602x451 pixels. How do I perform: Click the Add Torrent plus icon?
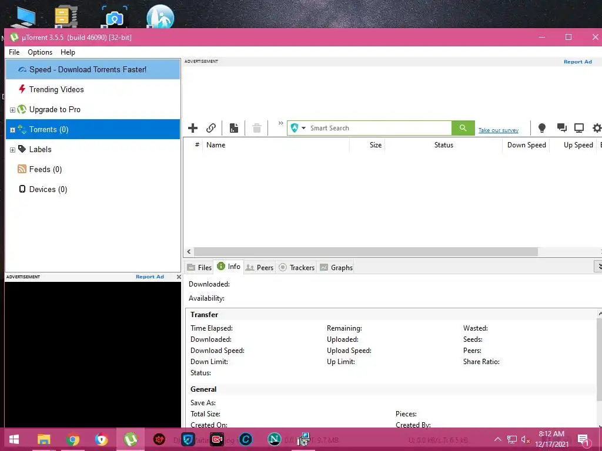tap(193, 128)
